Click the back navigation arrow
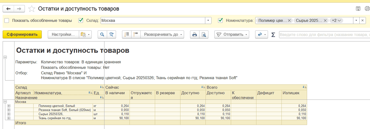 point(8,9)
